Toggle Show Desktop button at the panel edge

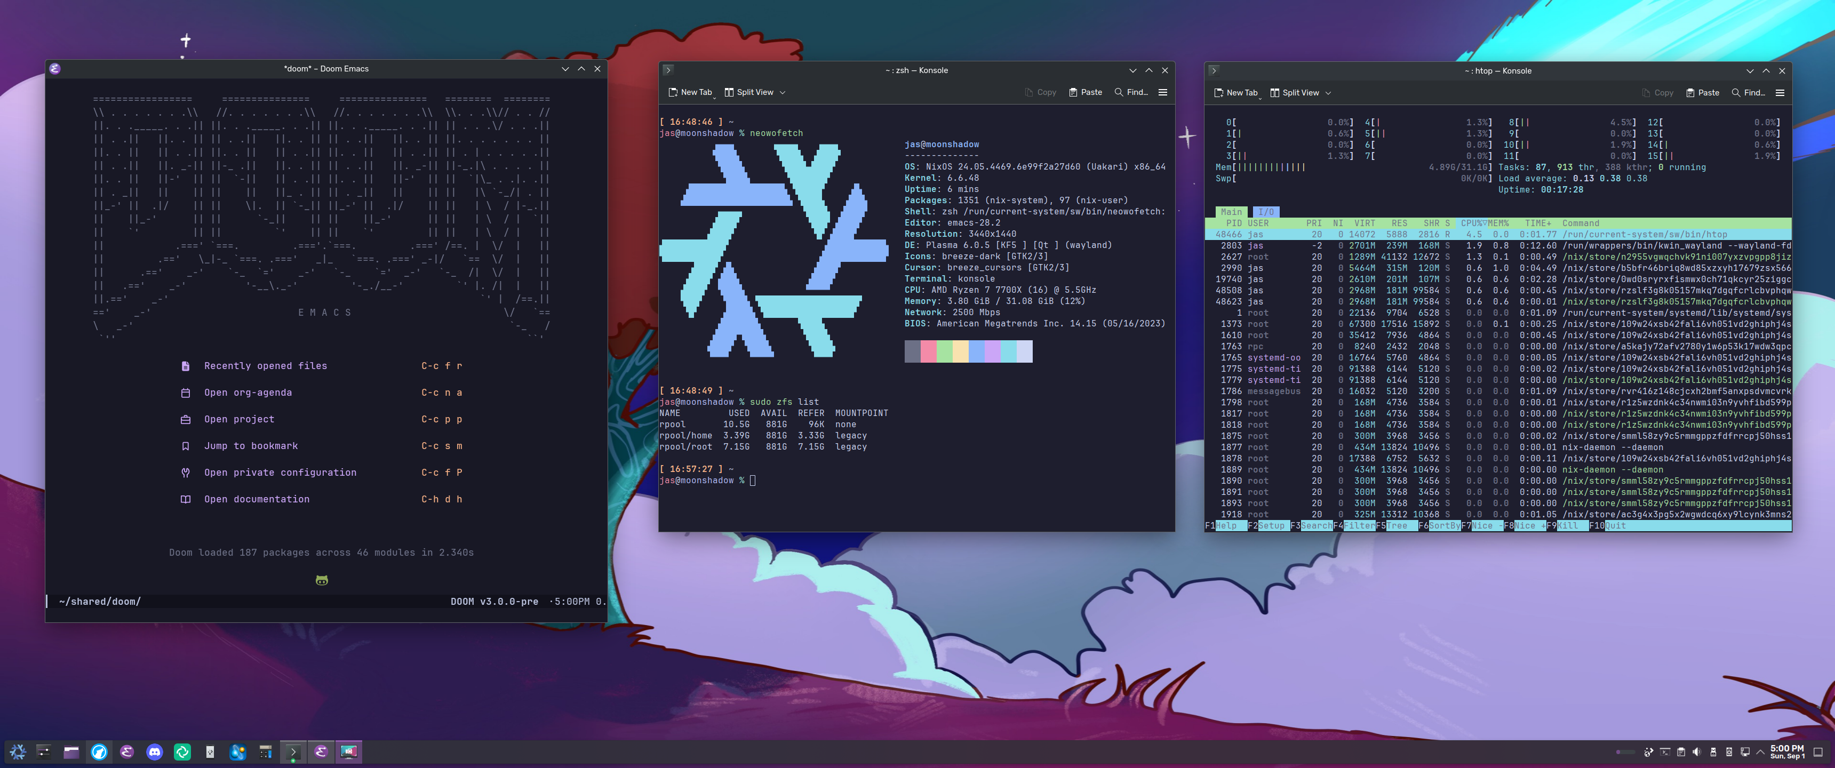1818,753
